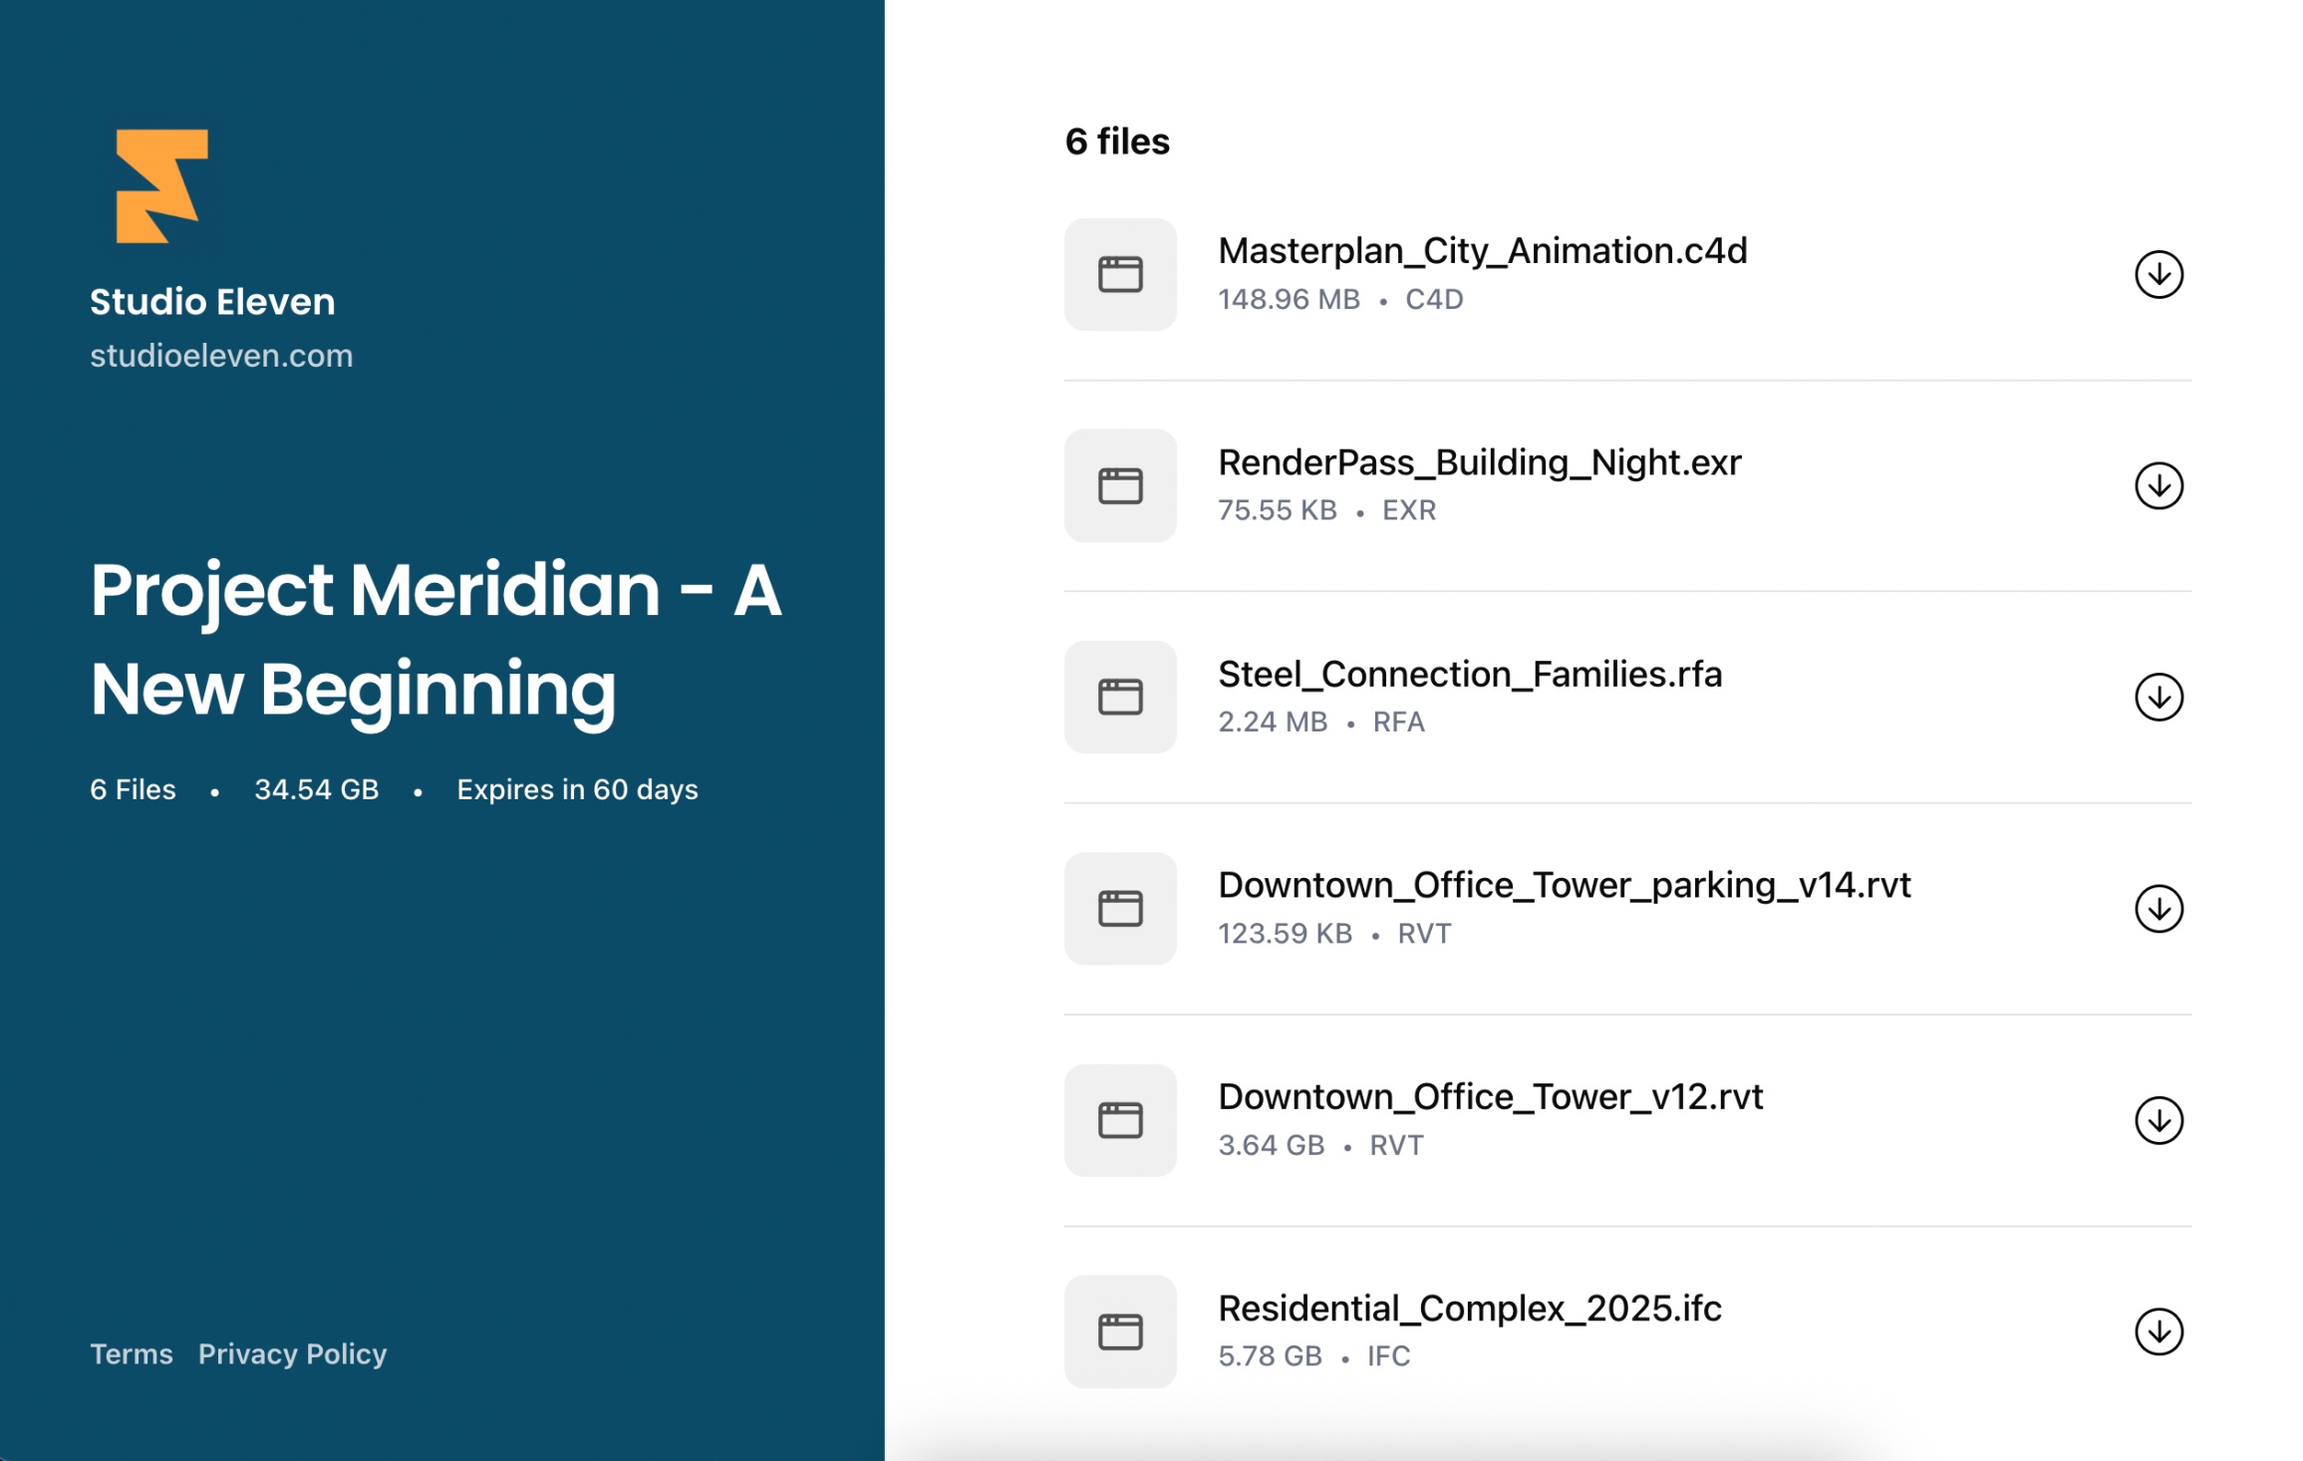Open the Privacy Policy page
The image size is (2303, 1461).
[x=294, y=1353]
